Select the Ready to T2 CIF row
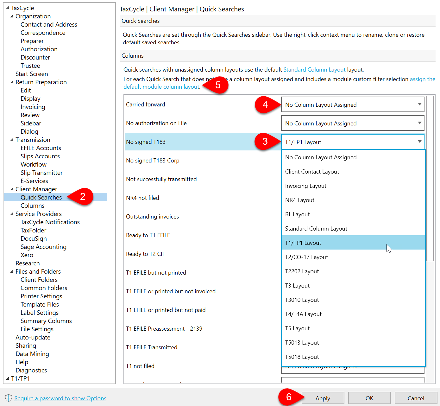The height and width of the screenshot is (406, 440). 202,254
